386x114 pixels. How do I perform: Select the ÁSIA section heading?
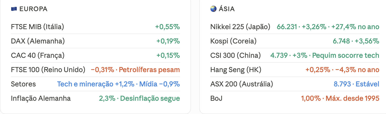[x=227, y=9]
